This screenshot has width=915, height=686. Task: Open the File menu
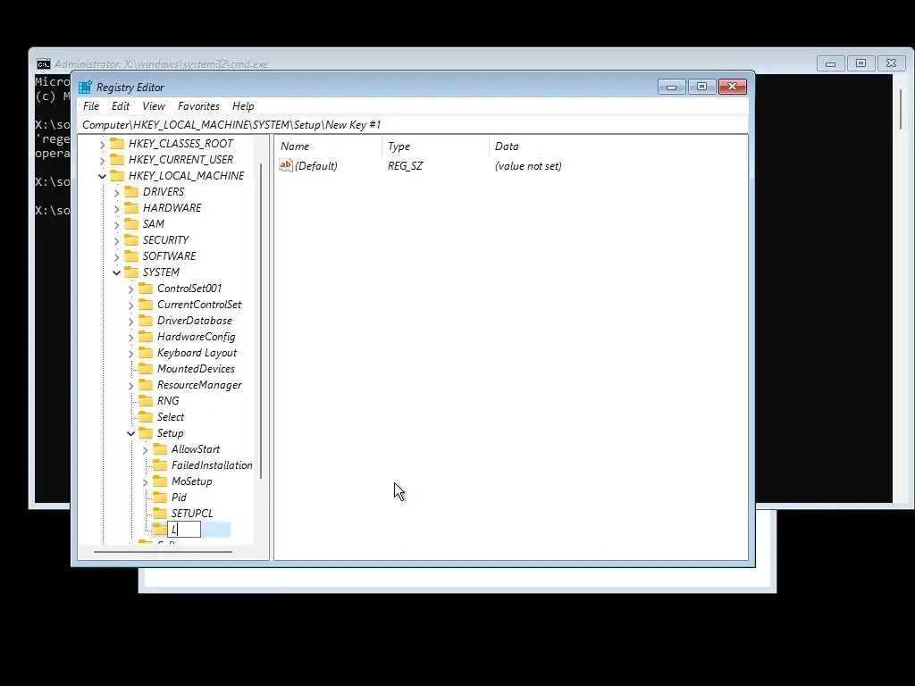pos(91,106)
